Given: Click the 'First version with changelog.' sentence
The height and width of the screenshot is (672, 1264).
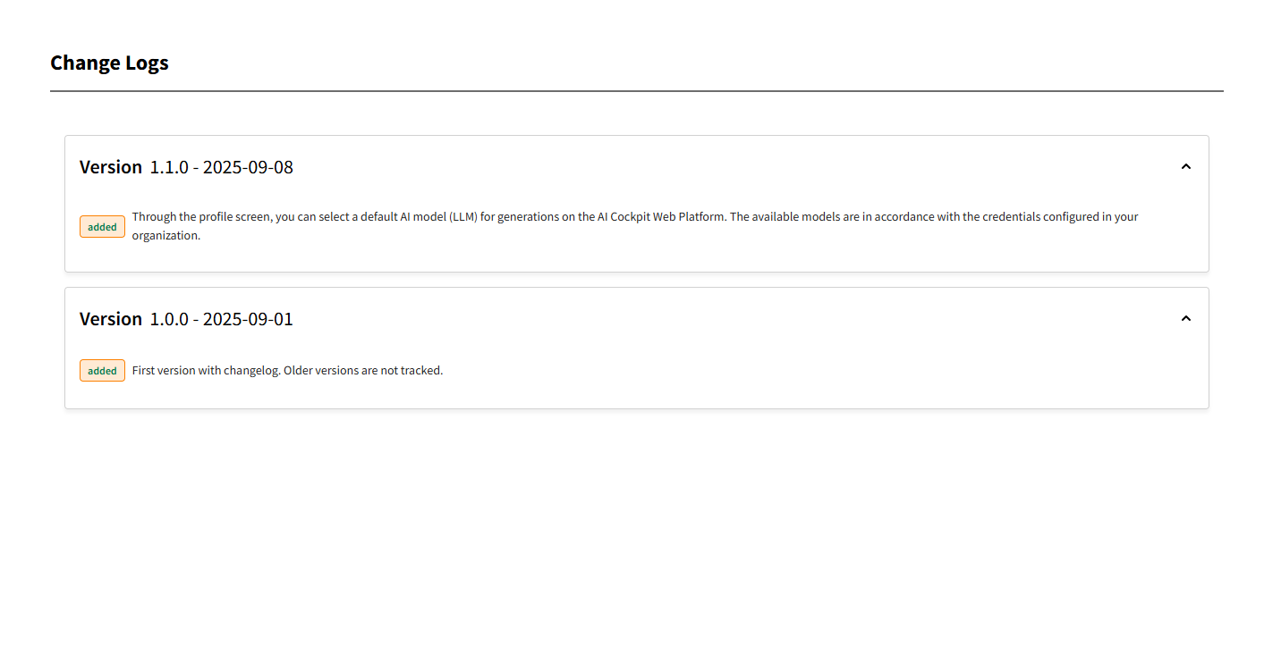Looking at the screenshot, I should click(x=206, y=370).
